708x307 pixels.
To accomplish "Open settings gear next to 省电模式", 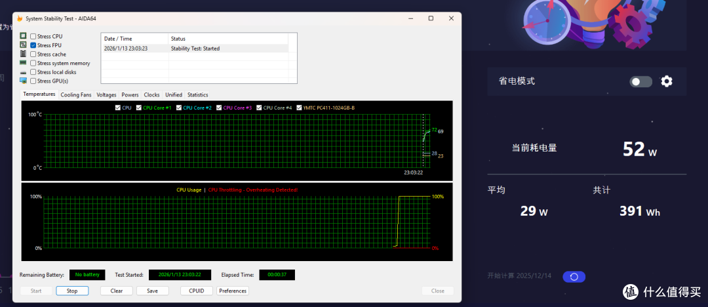I will coord(667,81).
